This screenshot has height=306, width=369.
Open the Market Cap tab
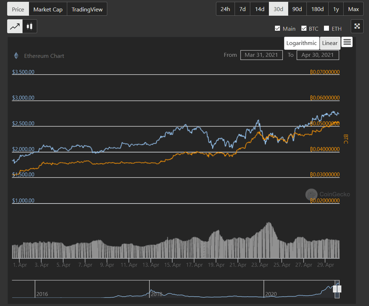pyautogui.click(x=48, y=9)
